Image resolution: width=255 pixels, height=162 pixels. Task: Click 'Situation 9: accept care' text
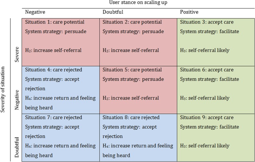(x=207, y=117)
